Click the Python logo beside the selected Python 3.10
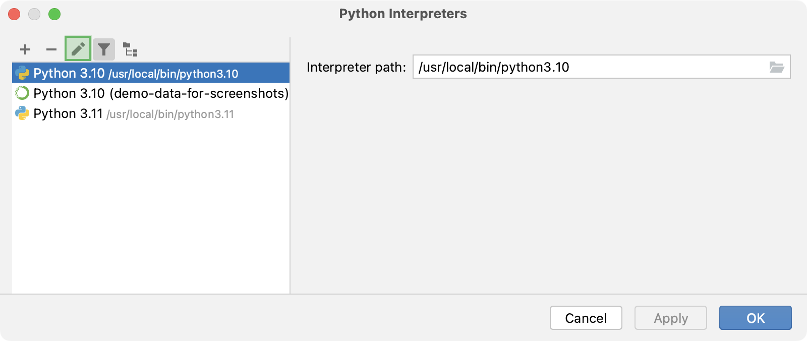 point(22,73)
